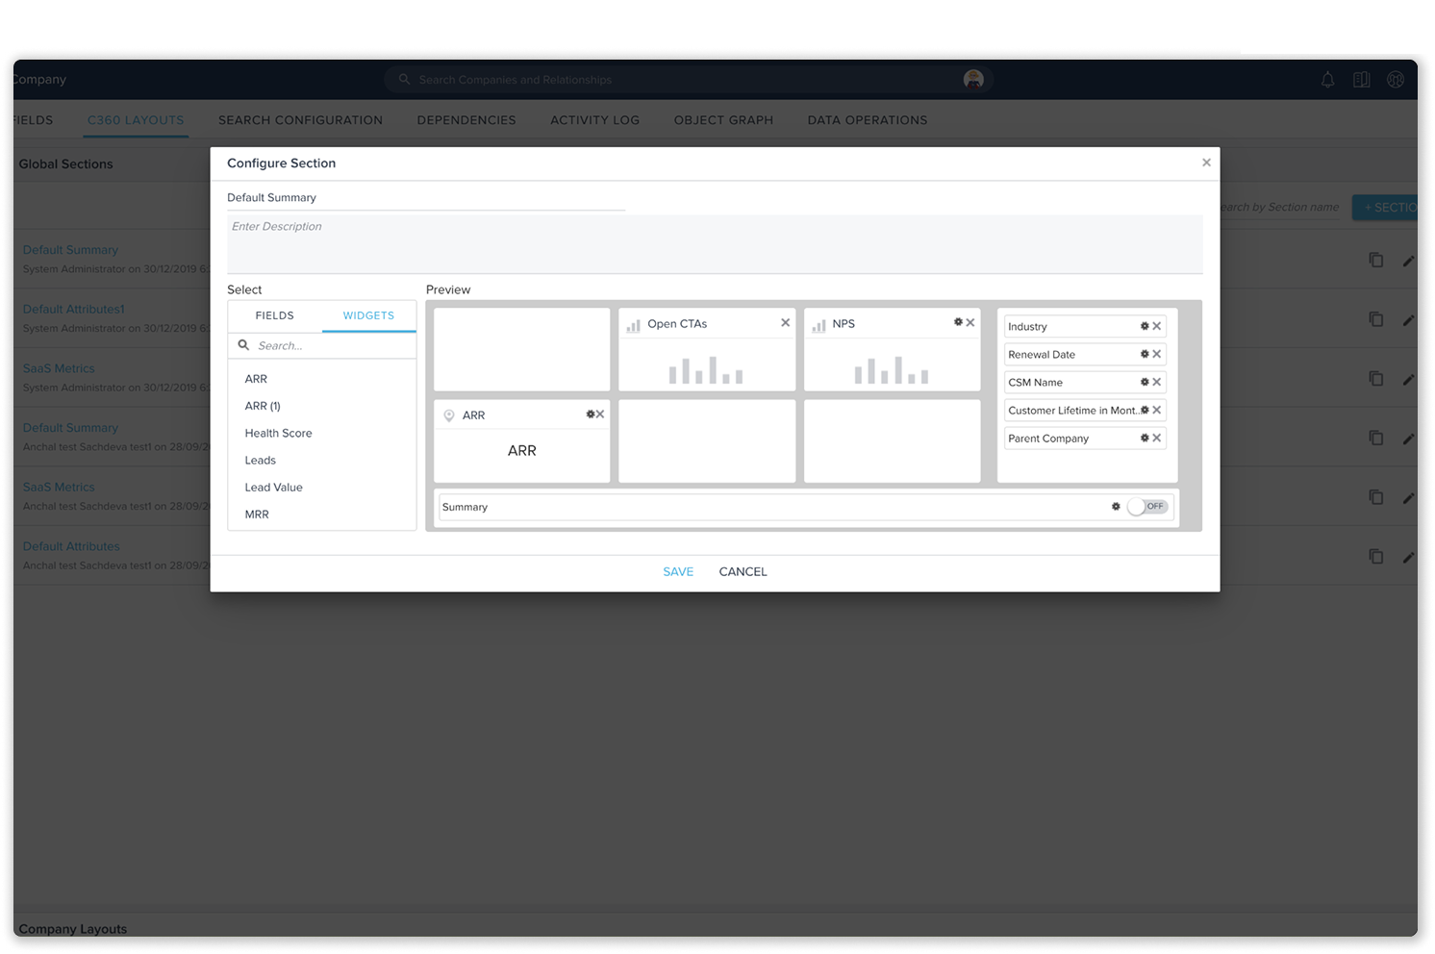Clone the Default Attributes1 section
The height and width of the screenshot is (954, 1435).
pyautogui.click(x=1376, y=319)
